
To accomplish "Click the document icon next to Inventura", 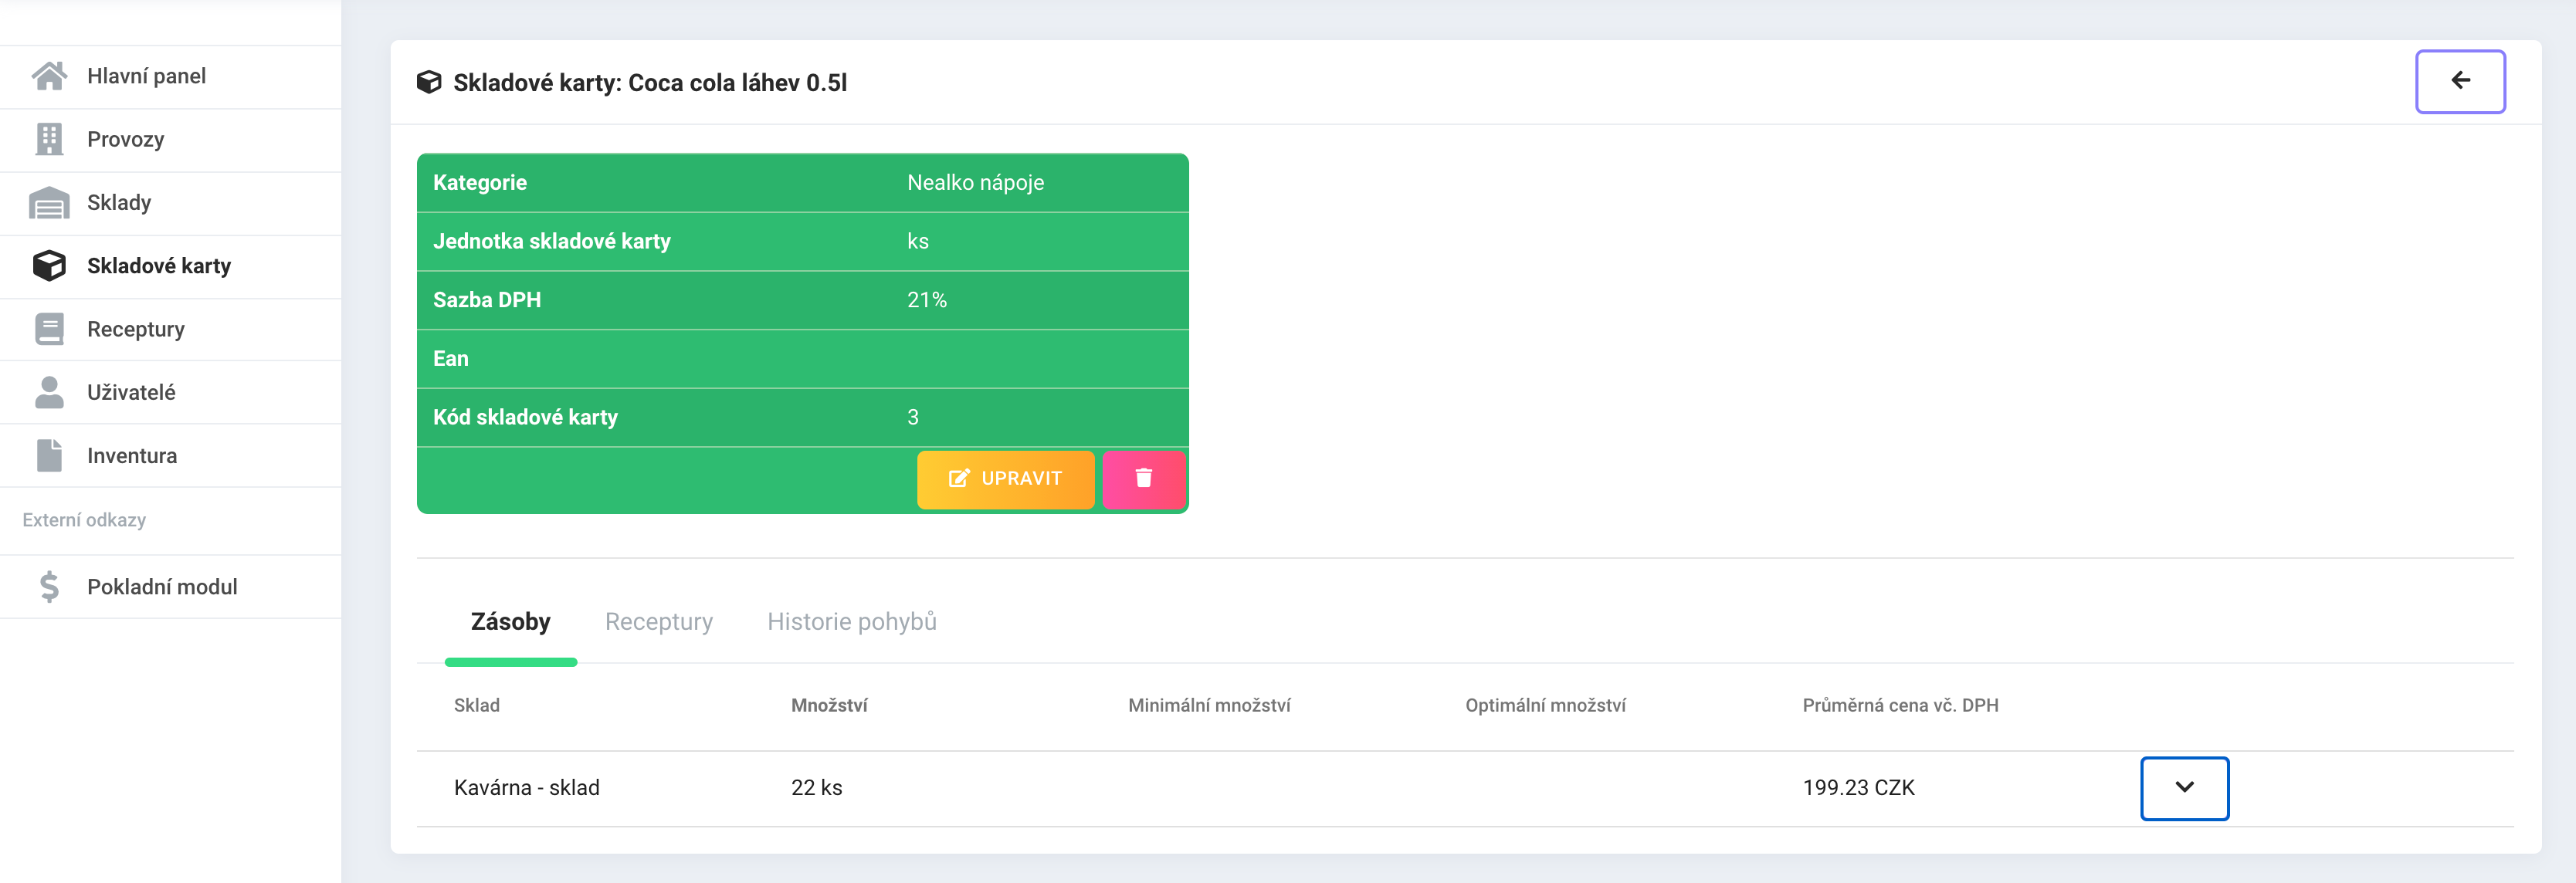I will pyautogui.click(x=49, y=455).
